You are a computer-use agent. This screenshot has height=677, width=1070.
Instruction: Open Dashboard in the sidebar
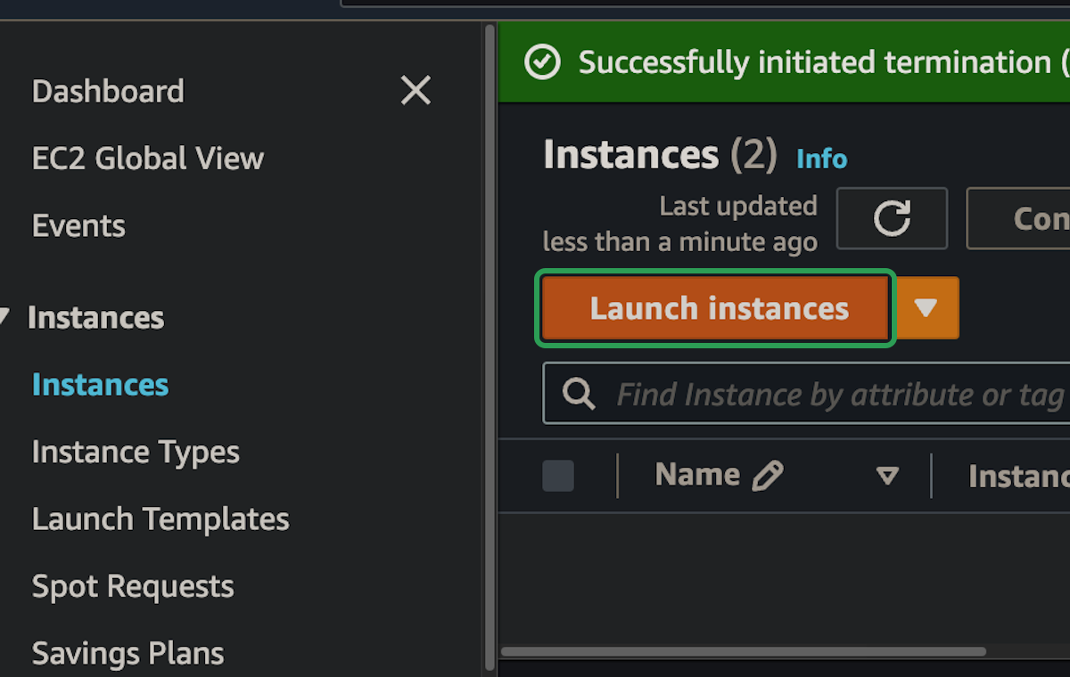coord(108,91)
